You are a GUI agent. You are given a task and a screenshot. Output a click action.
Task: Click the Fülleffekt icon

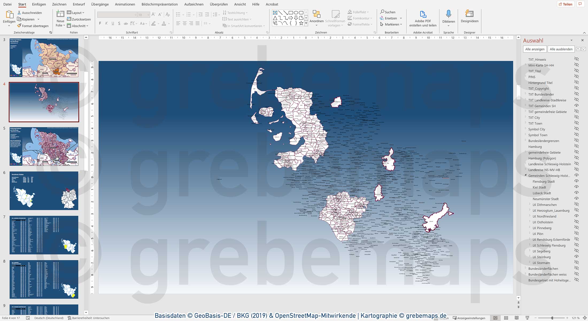(350, 12)
